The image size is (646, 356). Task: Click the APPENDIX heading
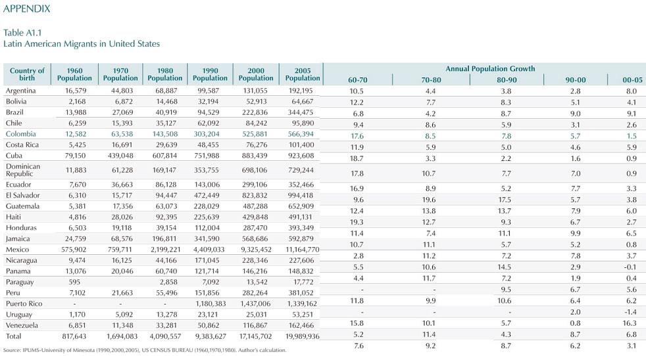point(26,9)
